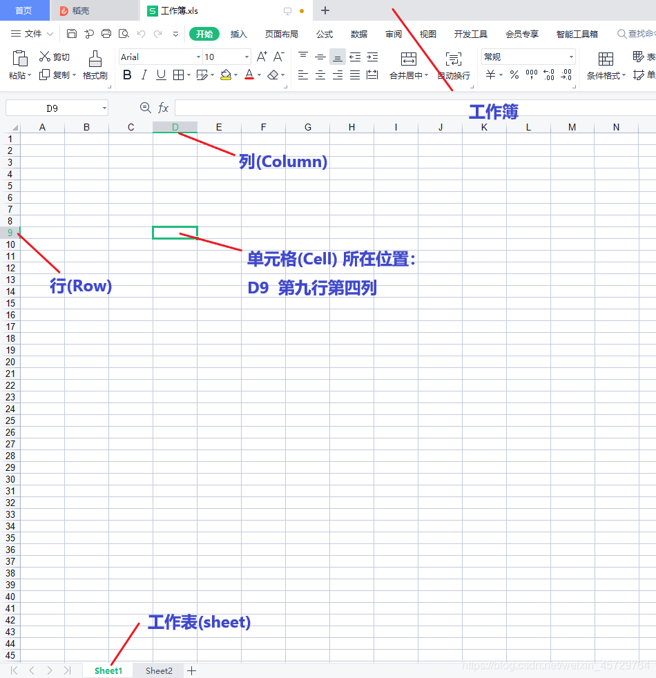Decrease indent icon
The width and height of the screenshot is (656, 678).
point(355,57)
